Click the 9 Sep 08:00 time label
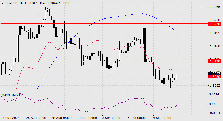Screen dimensions: 223x121 point(162,118)
